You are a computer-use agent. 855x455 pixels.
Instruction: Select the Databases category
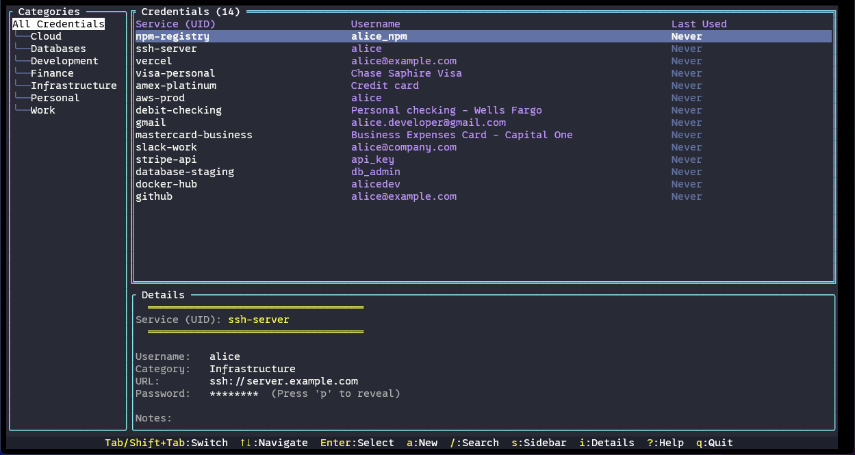(58, 48)
